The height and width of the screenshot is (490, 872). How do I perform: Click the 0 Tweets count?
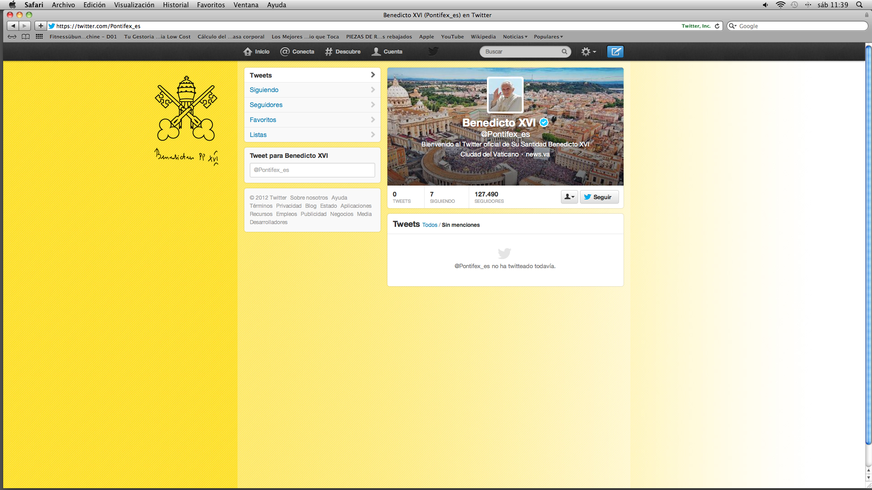click(401, 197)
